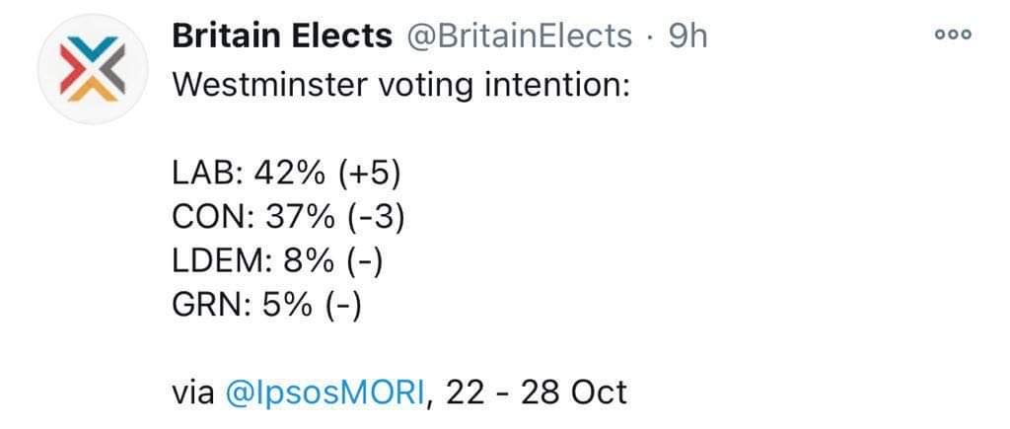Click the Westminster voting intention heading text
The width and height of the screenshot is (1010, 429).
[400, 87]
